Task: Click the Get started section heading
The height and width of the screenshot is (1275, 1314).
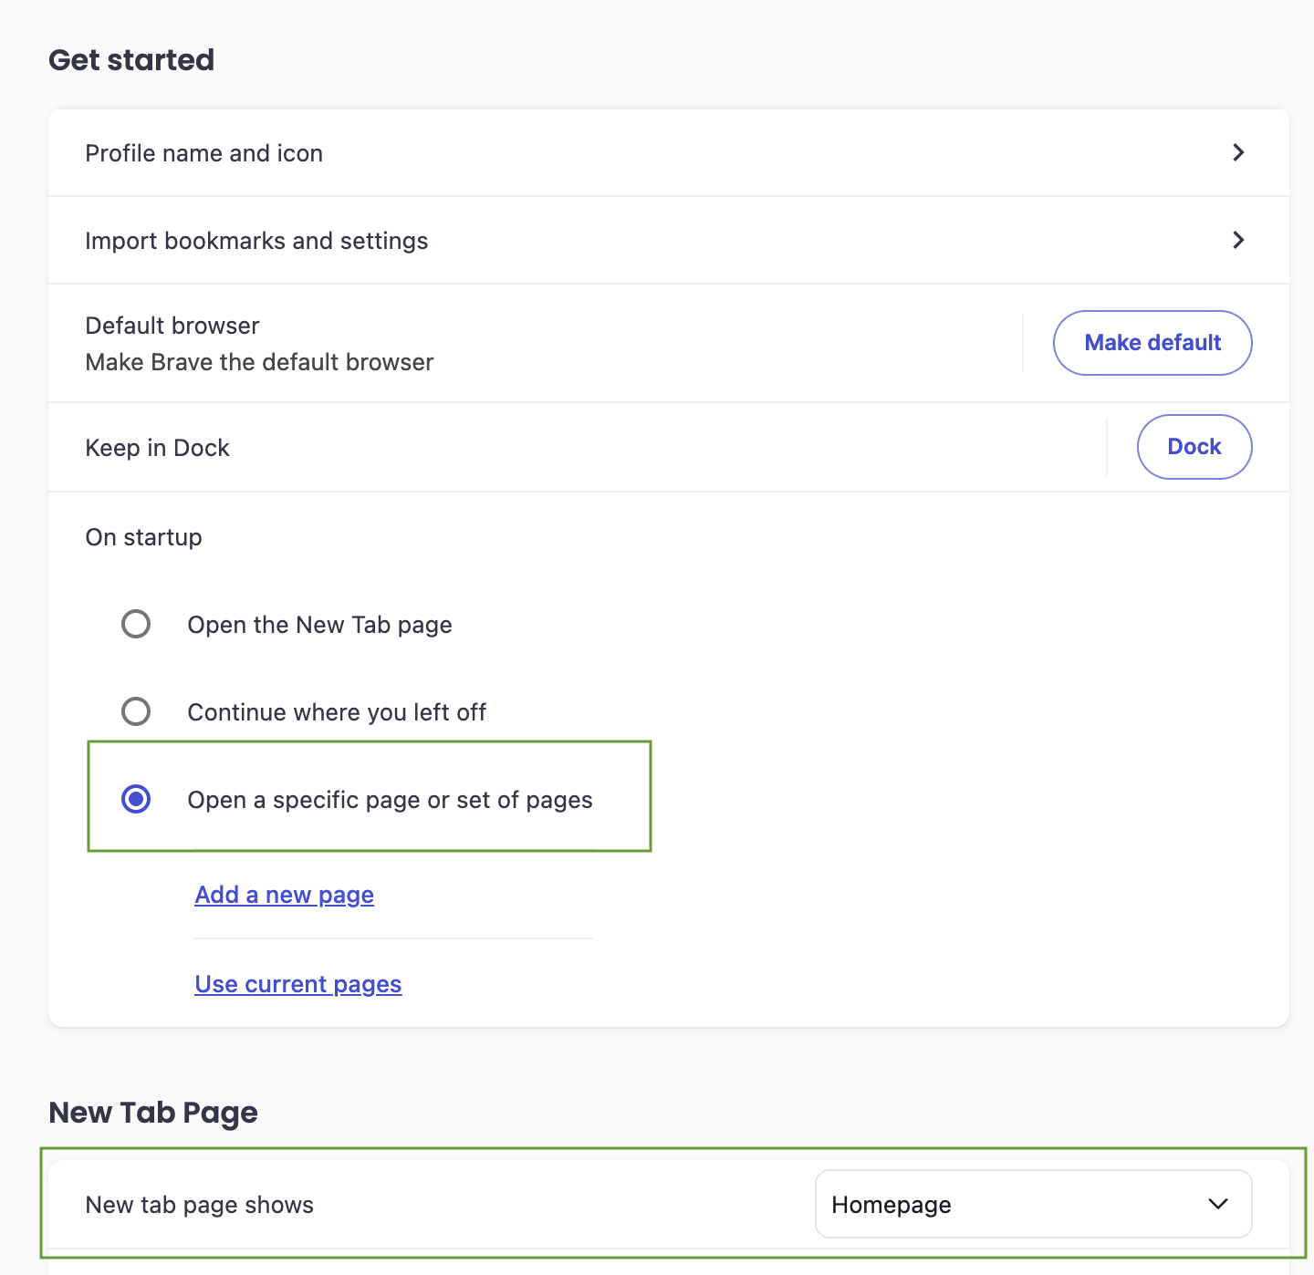Action: tap(131, 58)
